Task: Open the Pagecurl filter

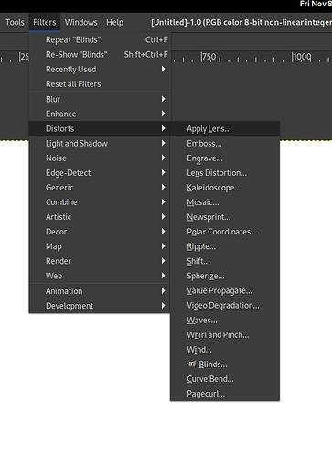Action: click(225, 394)
